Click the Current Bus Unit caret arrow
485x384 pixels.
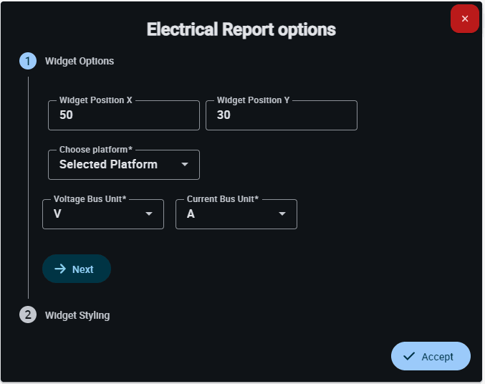tap(282, 213)
